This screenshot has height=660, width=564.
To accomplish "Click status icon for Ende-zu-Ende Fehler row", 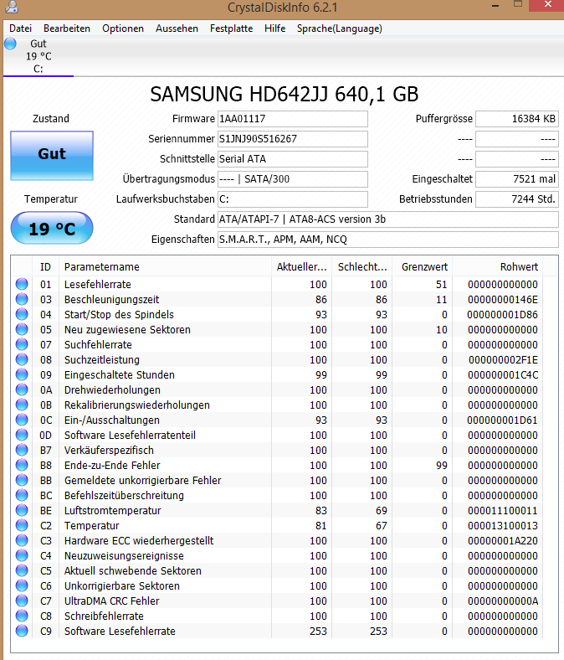I will pyautogui.click(x=22, y=465).
